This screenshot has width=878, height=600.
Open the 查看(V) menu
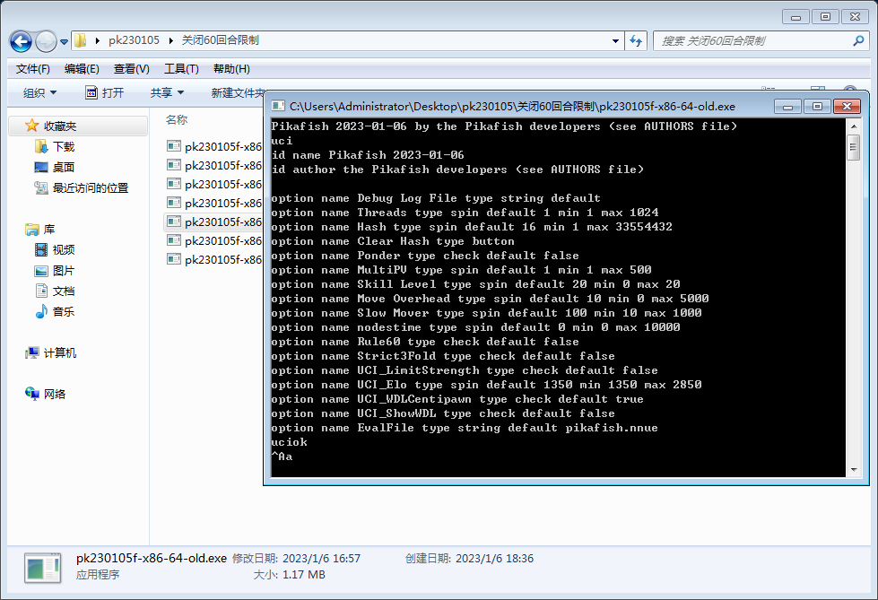pos(132,69)
